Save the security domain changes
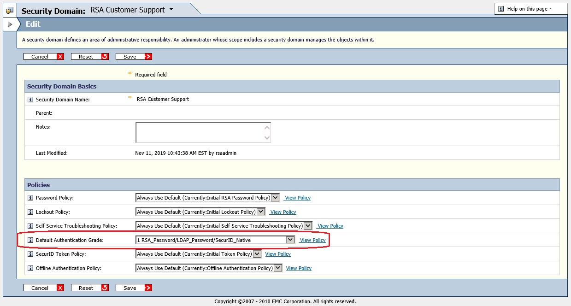The height and width of the screenshot is (306, 571). (x=134, y=56)
